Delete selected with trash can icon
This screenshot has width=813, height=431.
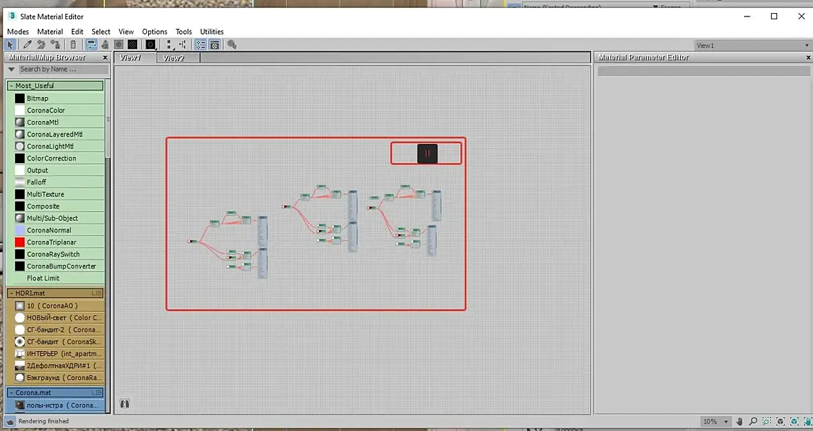[74, 45]
